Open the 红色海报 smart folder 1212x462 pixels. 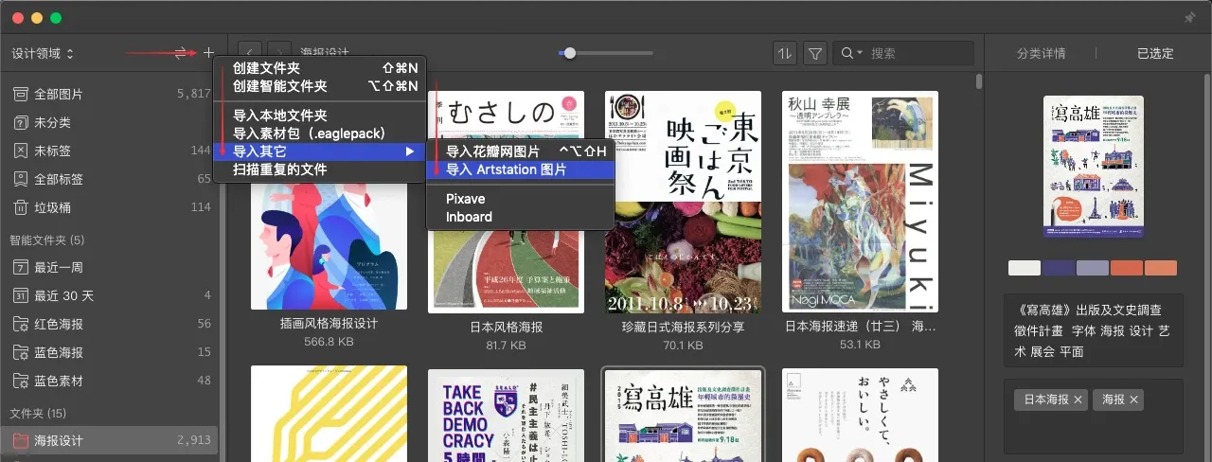click(59, 324)
